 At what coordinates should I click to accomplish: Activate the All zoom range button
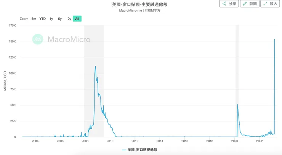[77, 19]
